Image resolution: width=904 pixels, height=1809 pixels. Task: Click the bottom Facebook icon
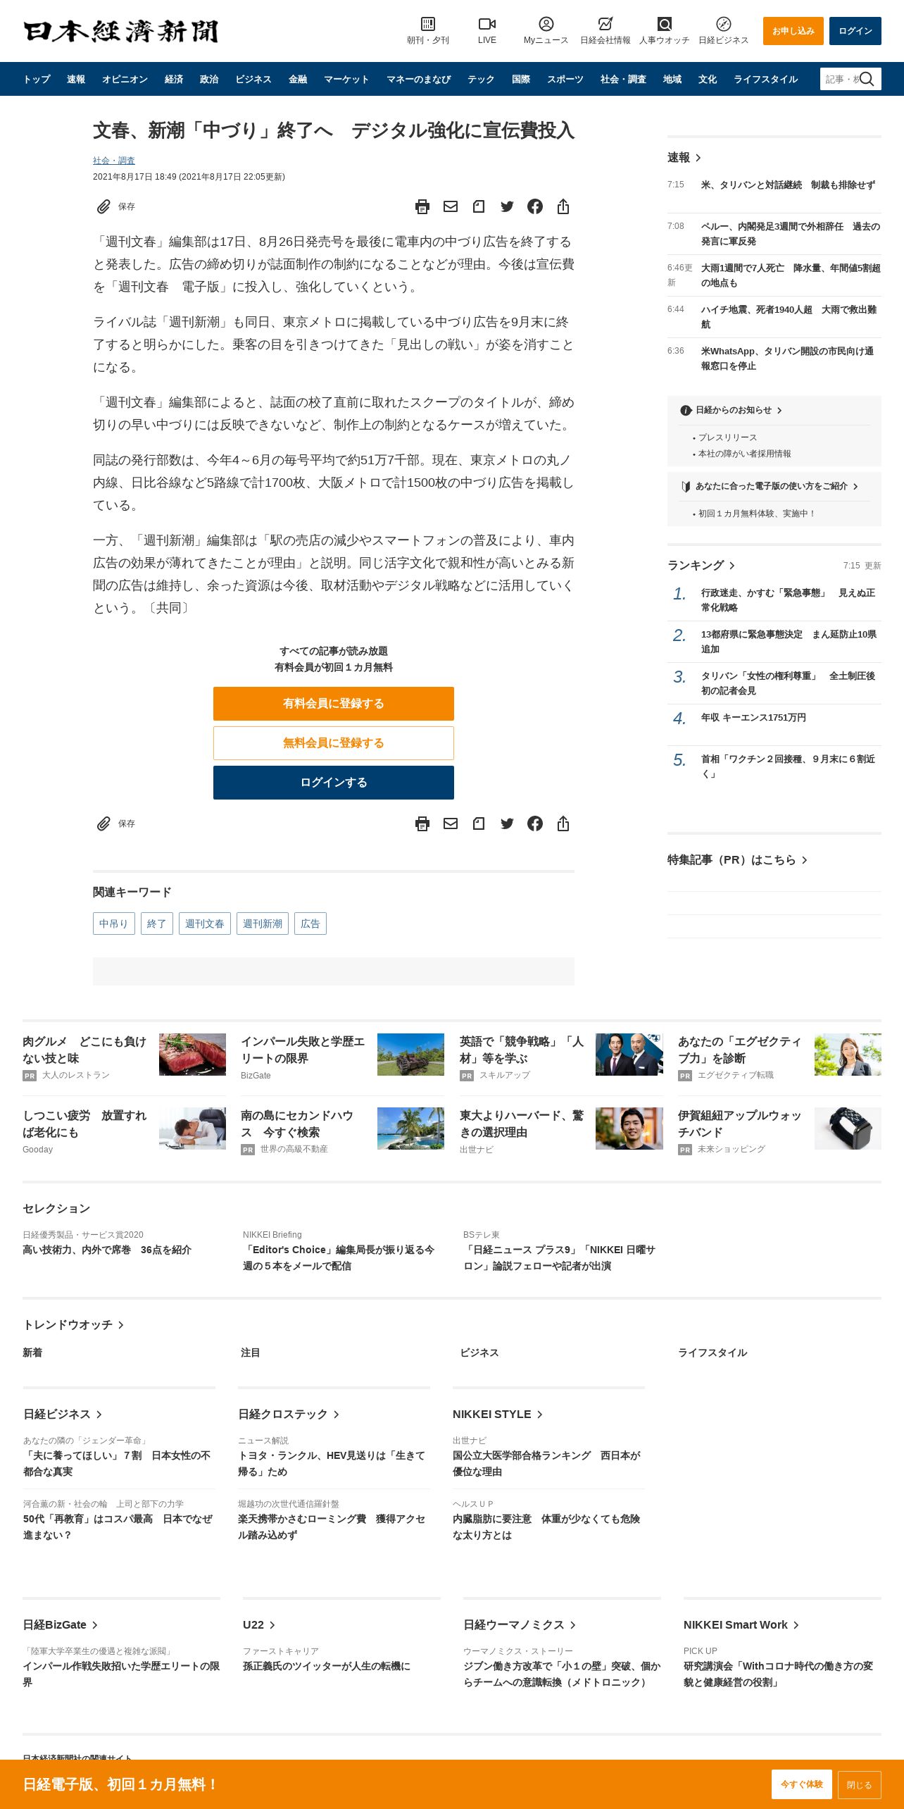(535, 823)
